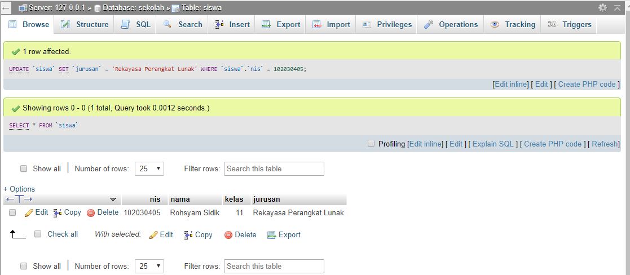
Task: Open Database sekolah breadcrumb link
Action: pyautogui.click(x=133, y=8)
